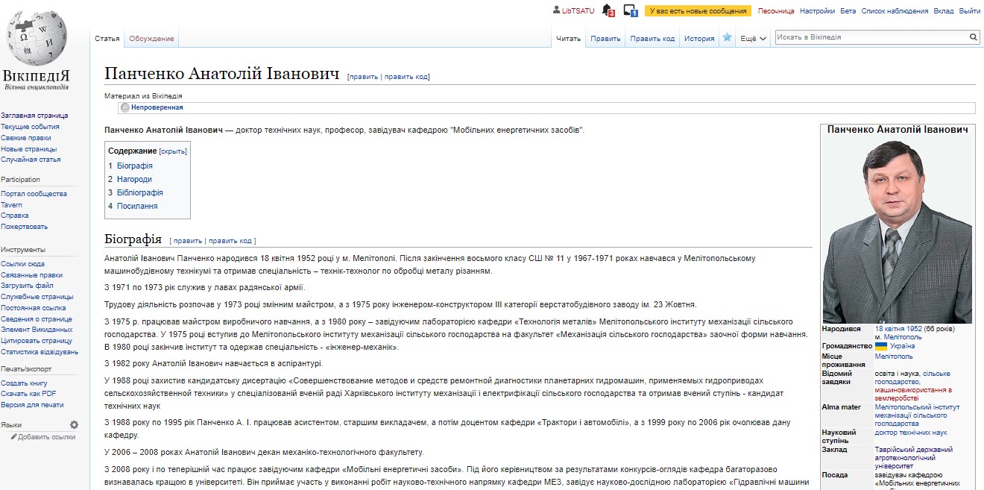Click the Непроверенная status icon
Image resolution: width=984 pixels, height=490 pixels.
point(125,107)
